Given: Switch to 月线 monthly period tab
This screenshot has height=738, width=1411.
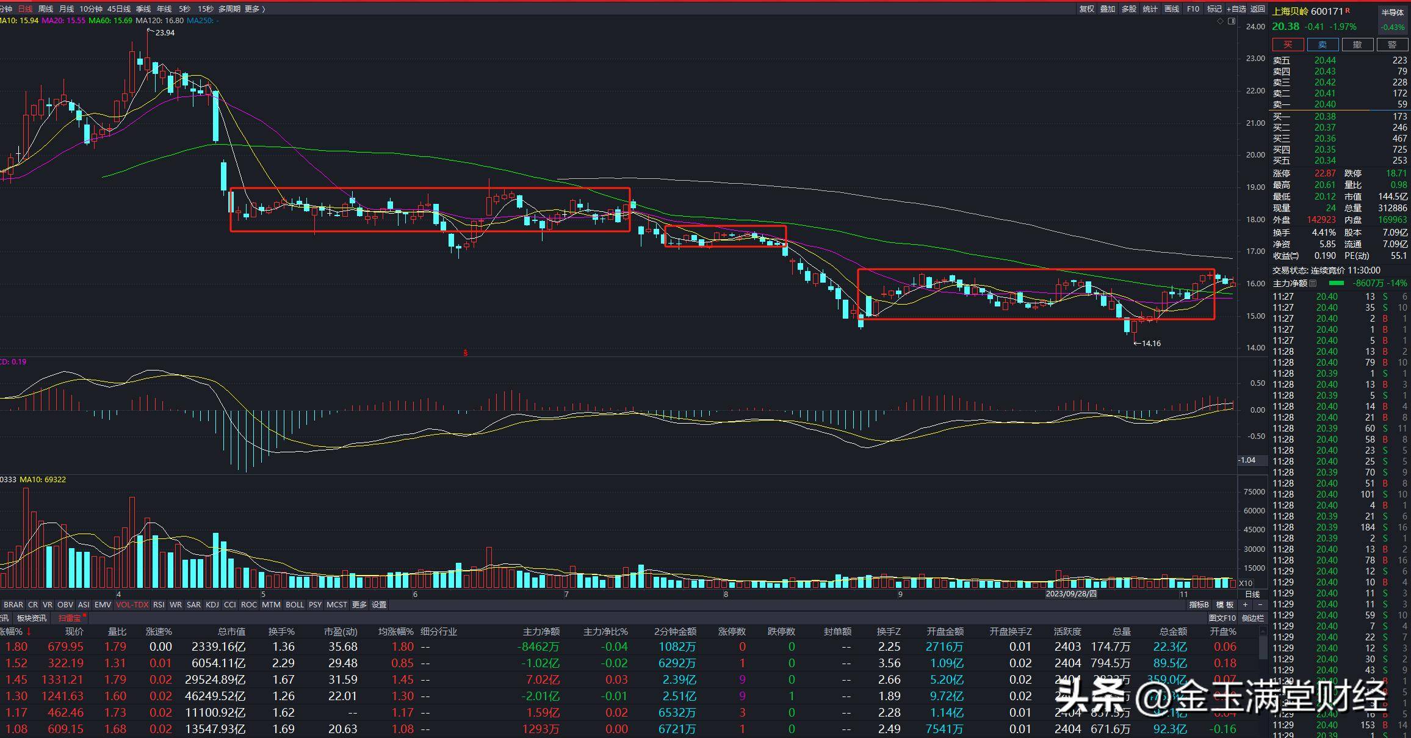Looking at the screenshot, I should [66, 9].
